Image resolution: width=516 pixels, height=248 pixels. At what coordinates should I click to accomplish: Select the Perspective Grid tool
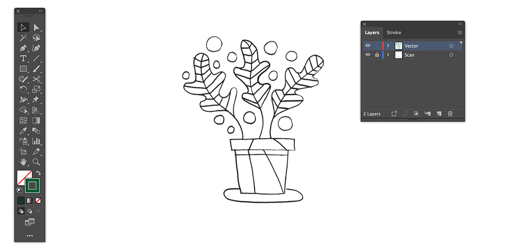point(36,110)
